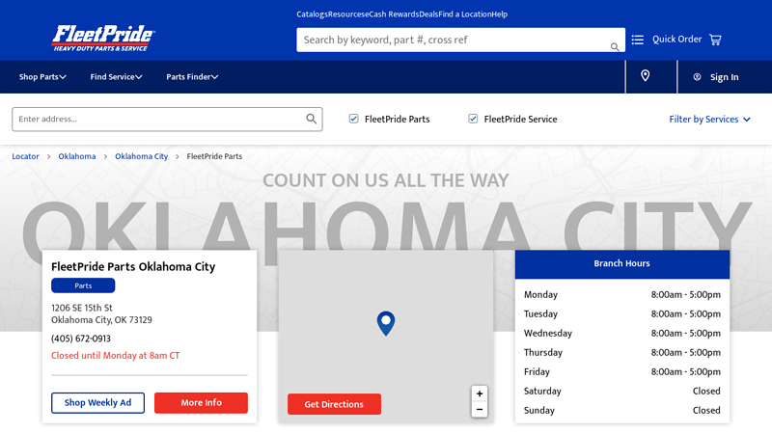
Task: Zoom in on the map
Action: [480, 393]
